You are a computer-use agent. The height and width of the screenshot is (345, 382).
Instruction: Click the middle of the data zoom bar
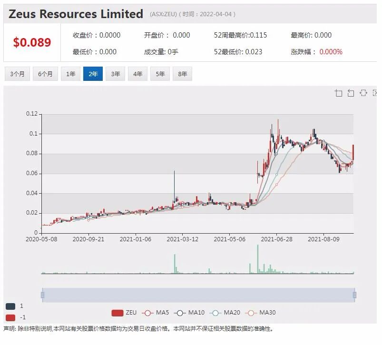pos(198,295)
